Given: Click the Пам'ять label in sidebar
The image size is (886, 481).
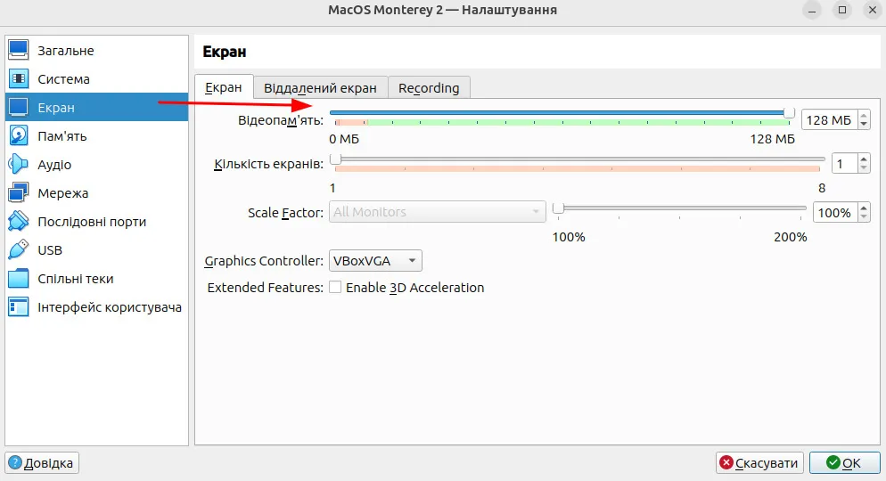Looking at the screenshot, I should 62,136.
